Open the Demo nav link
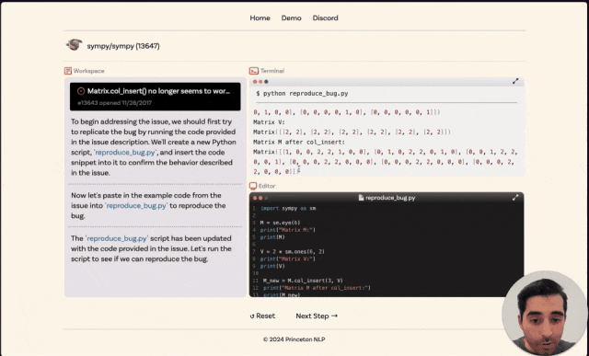This screenshot has width=589, height=356. [x=292, y=18]
